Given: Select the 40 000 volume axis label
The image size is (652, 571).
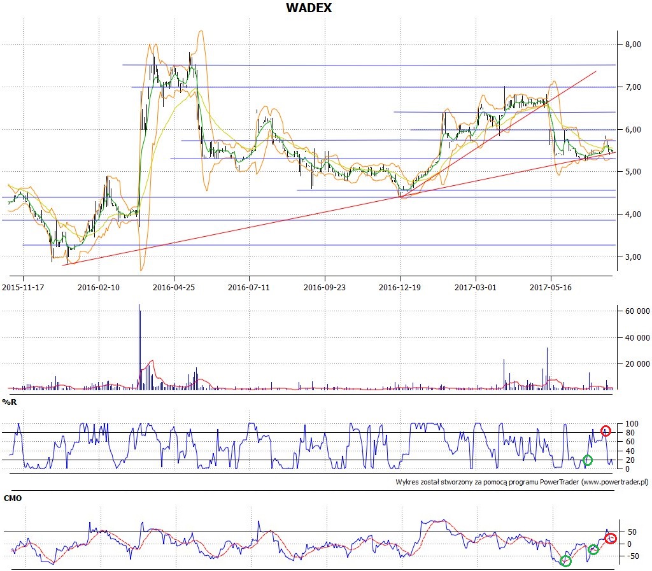Looking at the screenshot, I should click(x=637, y=338).
